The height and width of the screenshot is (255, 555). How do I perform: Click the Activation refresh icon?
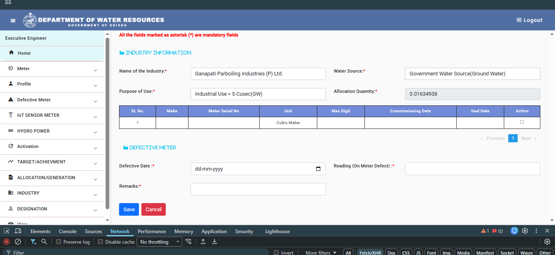pos(11,146)
